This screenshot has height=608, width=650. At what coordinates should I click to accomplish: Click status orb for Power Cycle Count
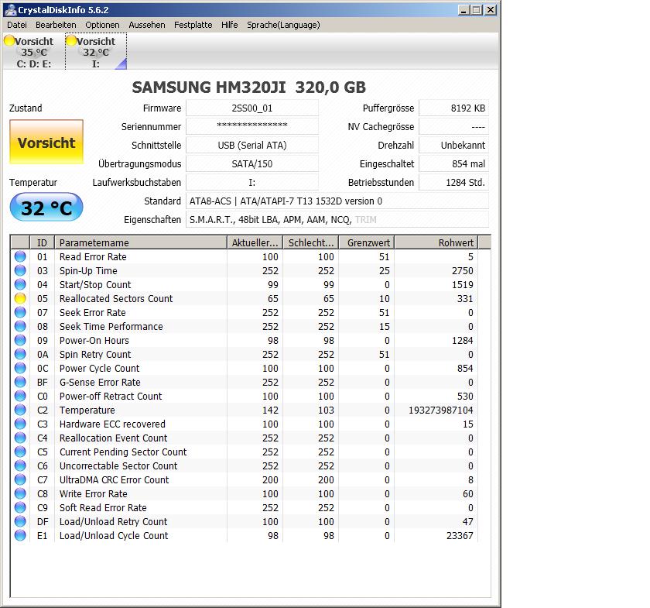20,368
